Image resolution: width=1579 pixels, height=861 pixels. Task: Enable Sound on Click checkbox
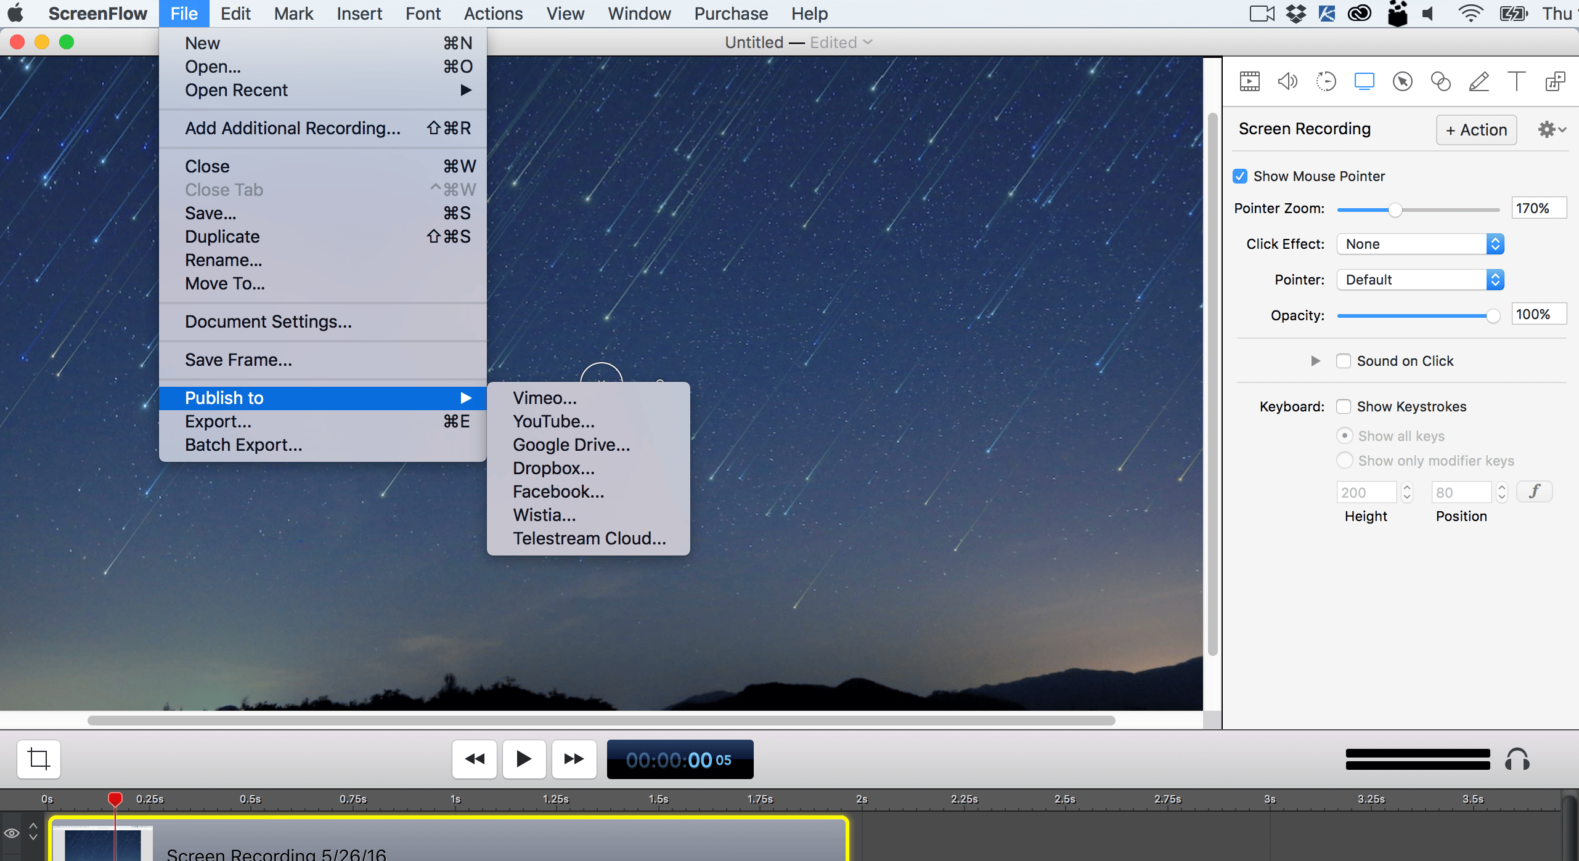[x=1344, y=361]
